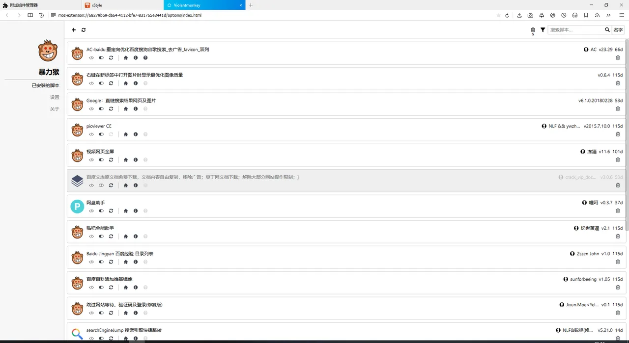Open homepage of 网盘助手 script
The height and width of the screenshot is (343, 629).
point(126,211)
